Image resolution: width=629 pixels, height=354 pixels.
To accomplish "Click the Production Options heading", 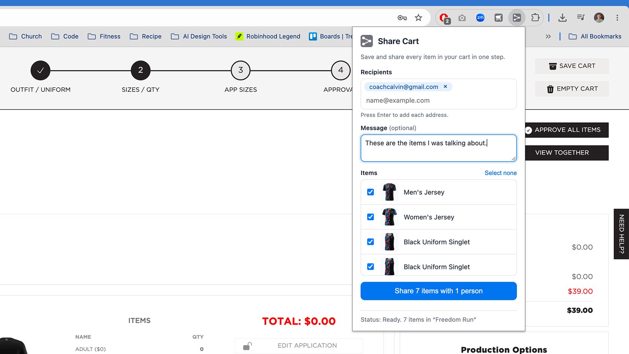I will pos(504,349).
